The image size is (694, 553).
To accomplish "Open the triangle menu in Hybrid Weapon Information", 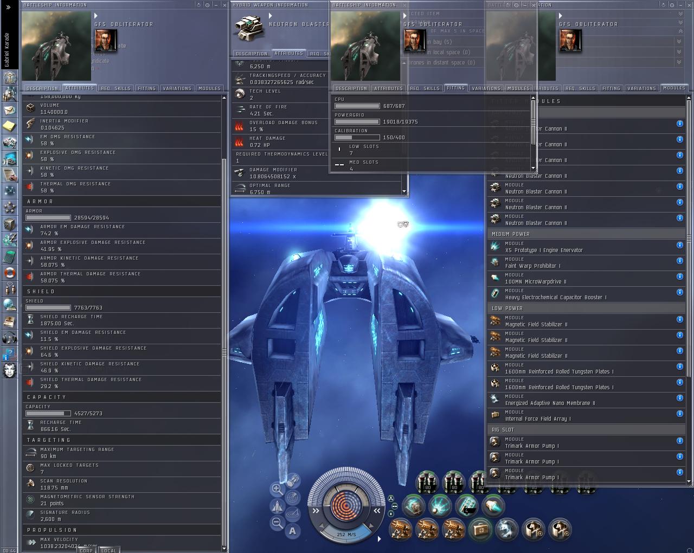I will (x=270, y=16).
